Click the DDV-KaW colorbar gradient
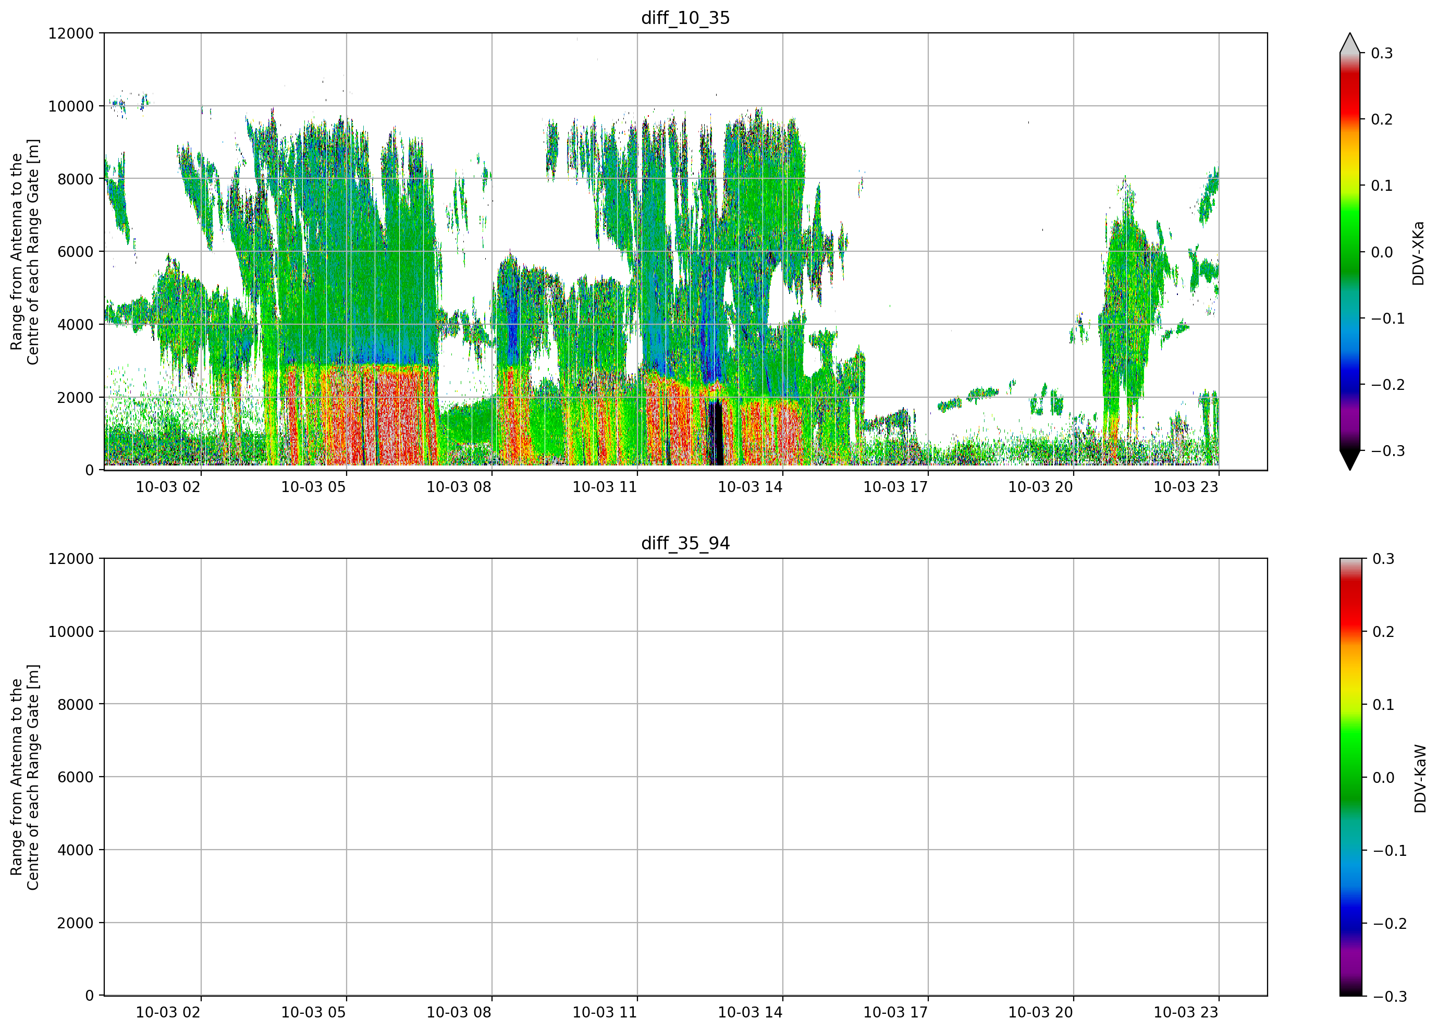This screenshot has height=1031, width=1438. click(1350, 777)
